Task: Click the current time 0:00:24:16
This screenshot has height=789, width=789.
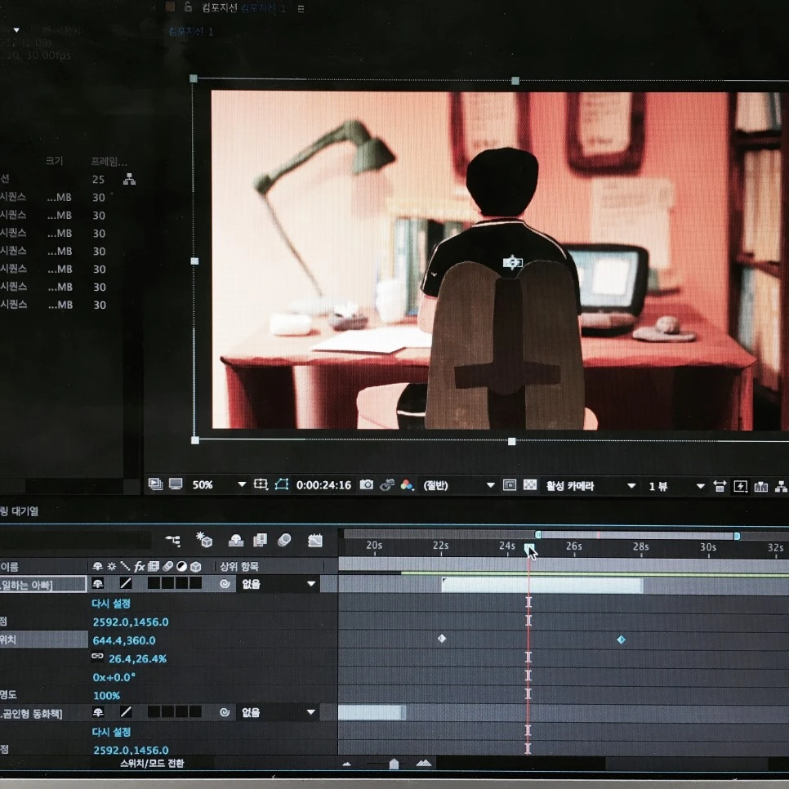Action: click(323, 485)
